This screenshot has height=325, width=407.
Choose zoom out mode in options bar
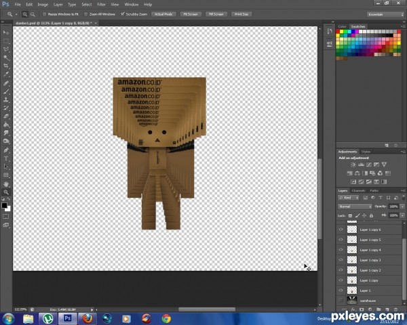click(x=33, y=14)
